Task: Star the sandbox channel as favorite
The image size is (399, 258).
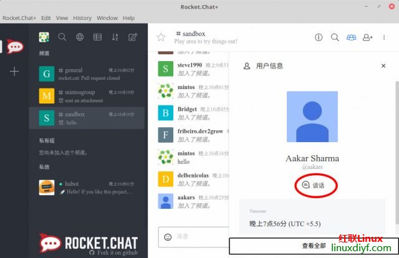Action: pyautogui.click(x=161, y=37)
